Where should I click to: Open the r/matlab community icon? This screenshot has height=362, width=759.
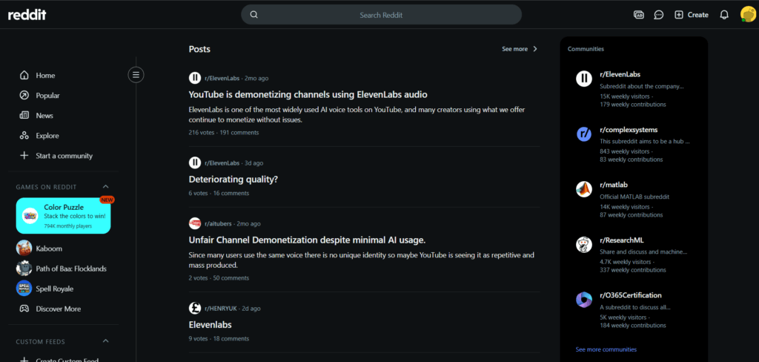(584, 189)
